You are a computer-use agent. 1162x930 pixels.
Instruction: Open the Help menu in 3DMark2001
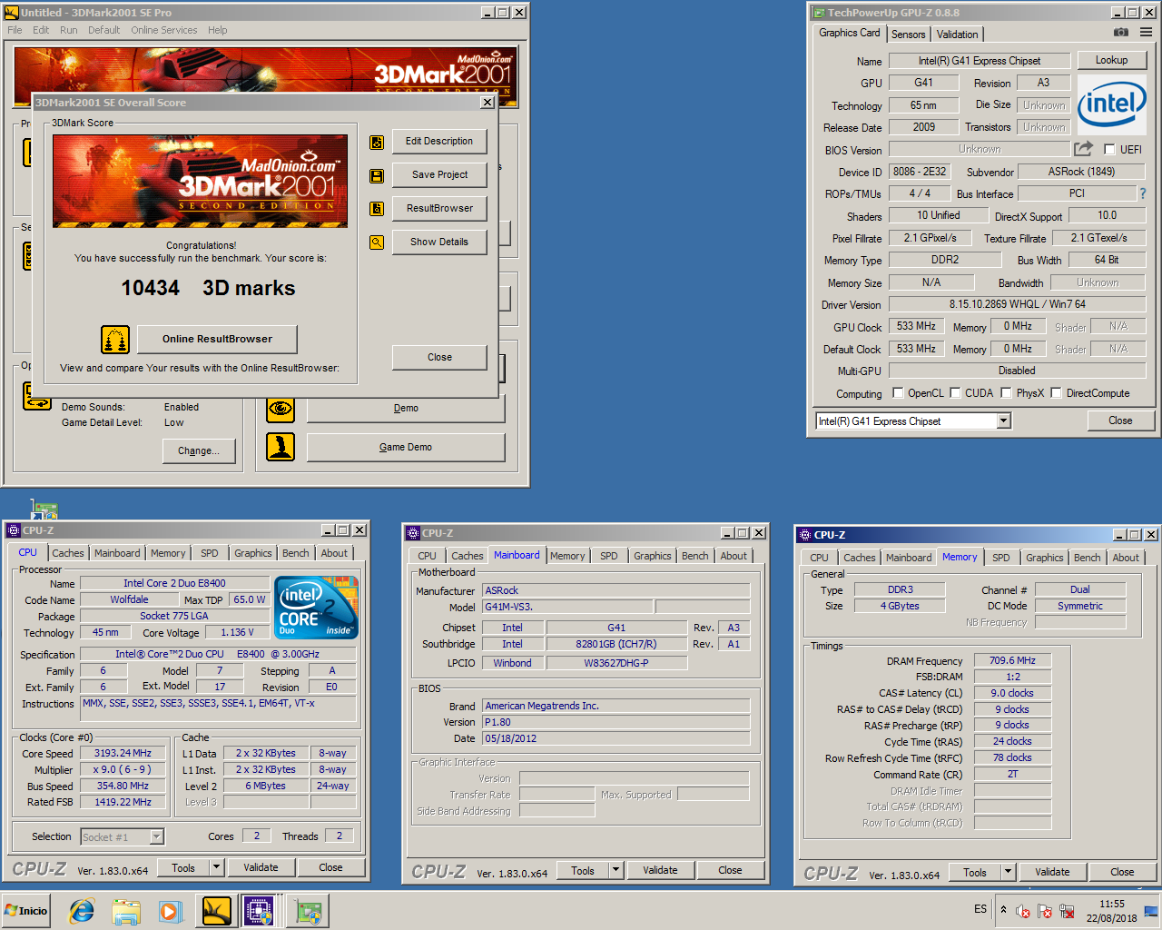[217, 30]
